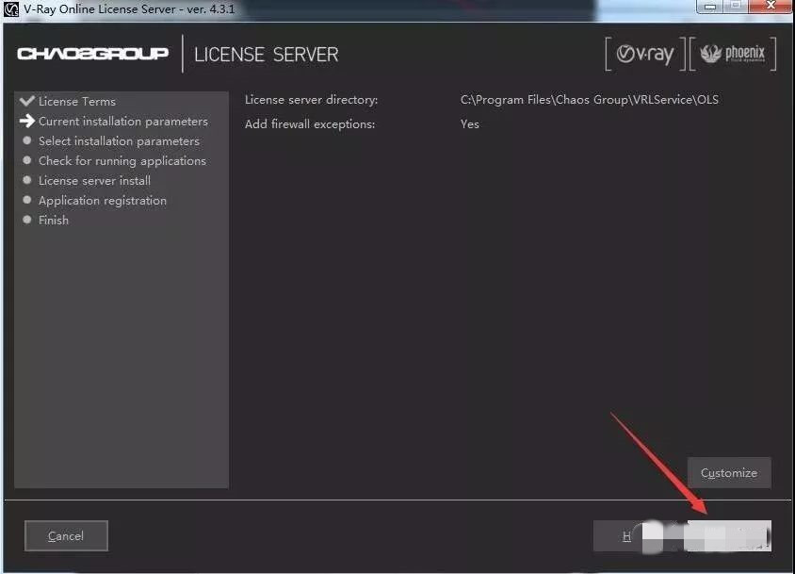Click the arrow beside Current installation parameters
795x574 pixels.
pyautogui.click(x=26, y=122)
